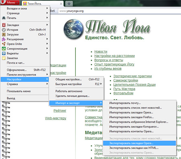Select Импорт и экспорт submenu item

click(x=76, y=103)
